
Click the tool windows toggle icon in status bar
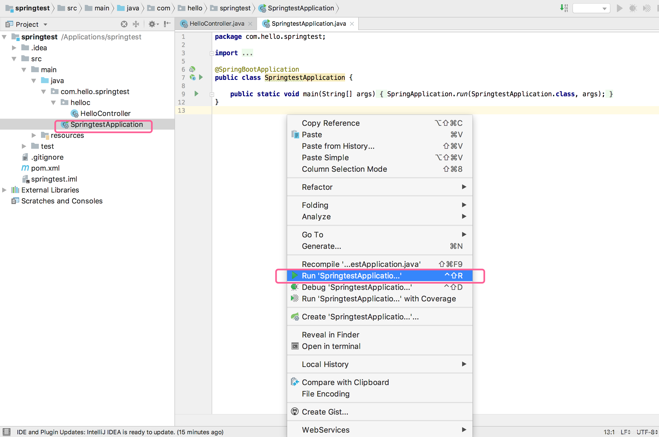pyautogui.click(x=6, y=432)
